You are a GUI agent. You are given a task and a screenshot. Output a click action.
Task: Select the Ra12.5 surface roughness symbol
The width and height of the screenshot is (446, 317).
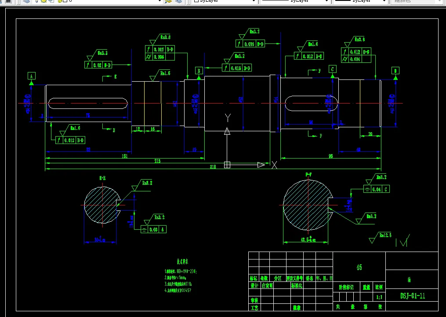coord(380,238)
